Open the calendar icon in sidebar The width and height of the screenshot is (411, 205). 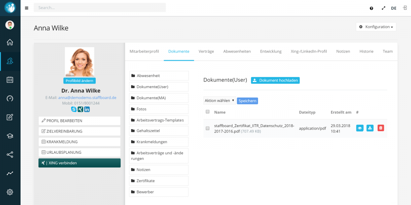click(10, 80)
